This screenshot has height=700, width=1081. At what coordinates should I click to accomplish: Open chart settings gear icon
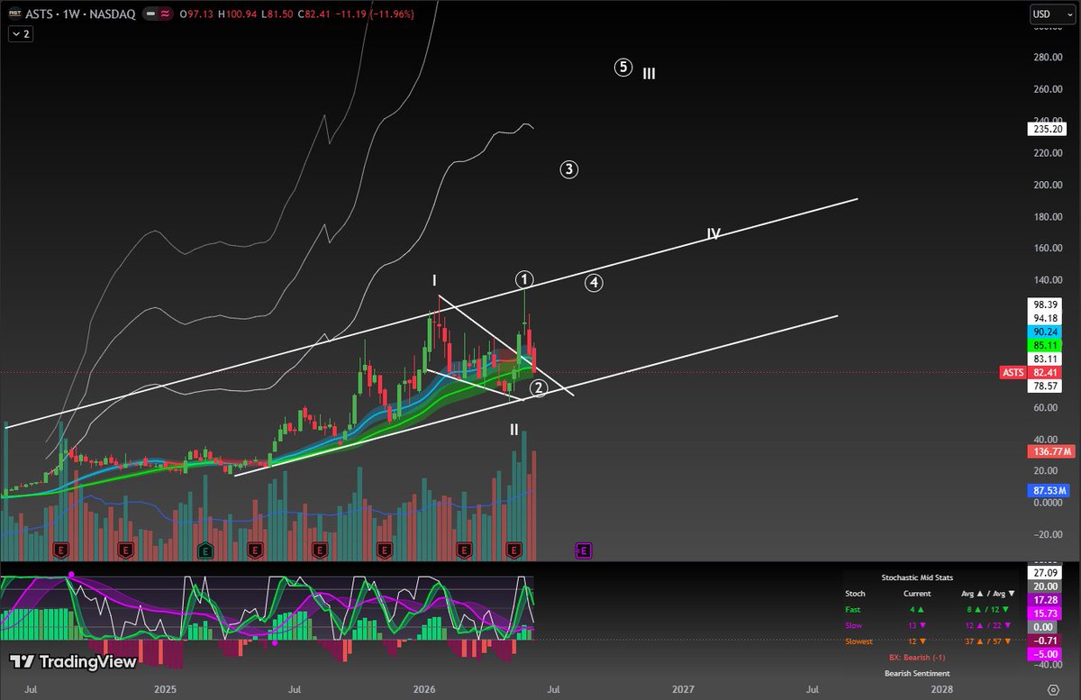tap(1052, 689)
